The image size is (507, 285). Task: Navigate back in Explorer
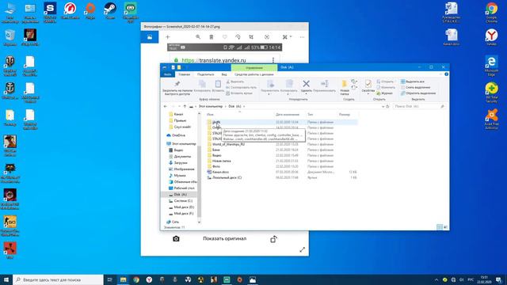[166, 106]
